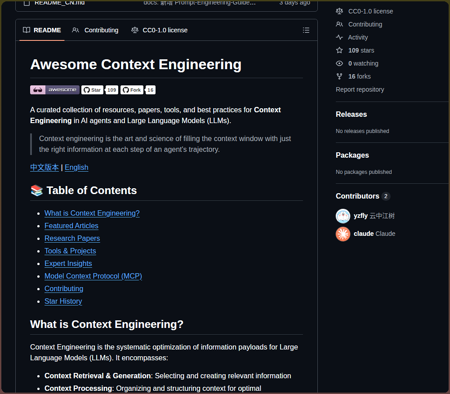The image size is (450, 394).
Task: Click the GitHub Star badge
Action: tap(92, 90)
